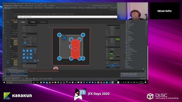The image size is (182, 102).
Task: Open the IntelliJ File menu
Action: coord(6,4)
